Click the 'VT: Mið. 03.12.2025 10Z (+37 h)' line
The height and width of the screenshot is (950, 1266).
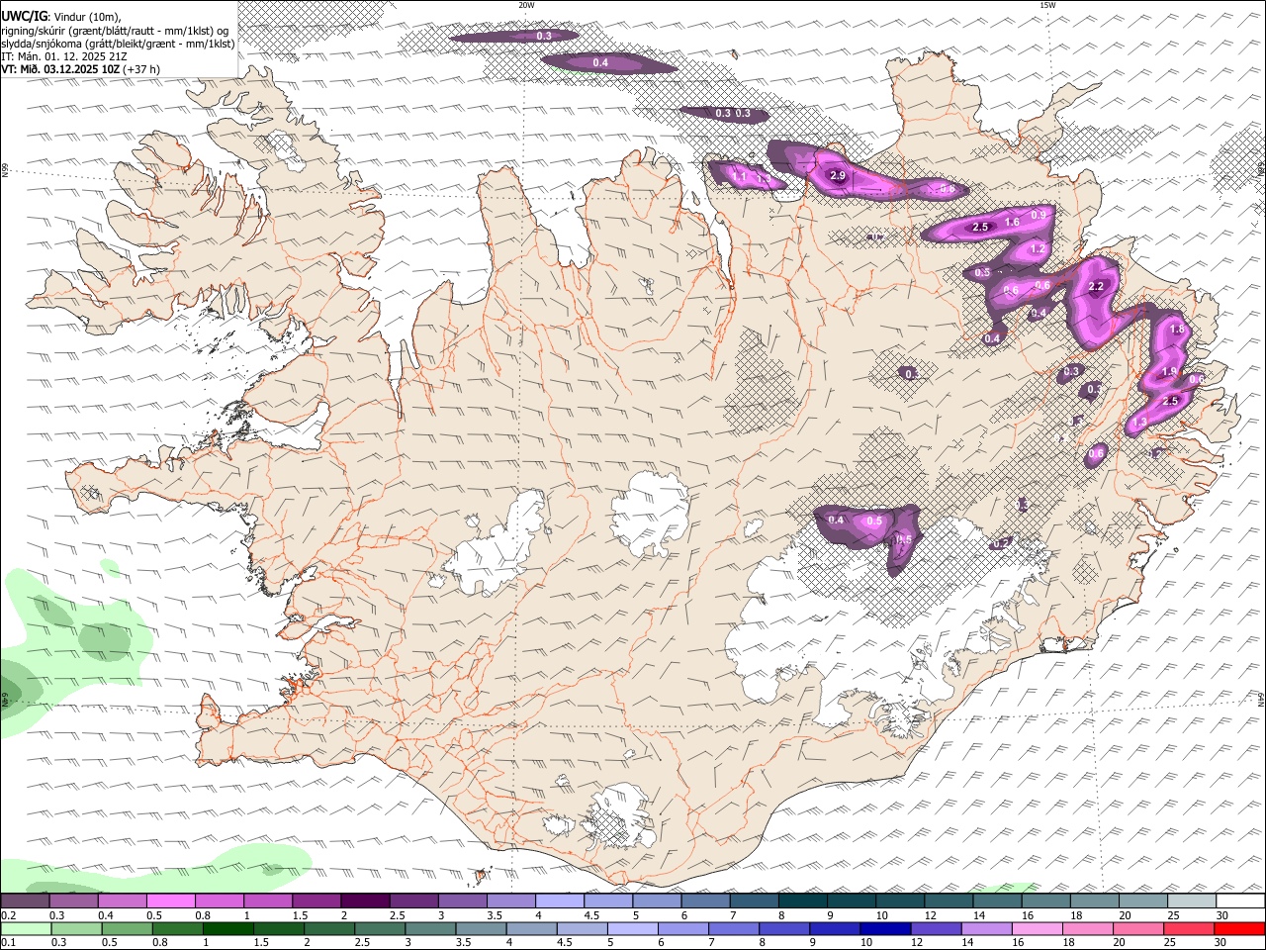click(80, 69)
